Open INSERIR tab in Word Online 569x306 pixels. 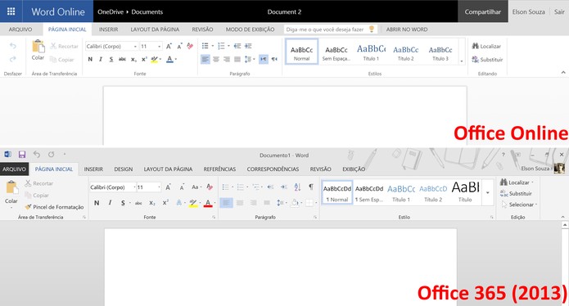[x=109, y=29]
